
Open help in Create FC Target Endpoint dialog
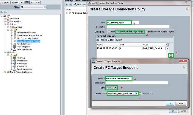(x=184, y=67)
